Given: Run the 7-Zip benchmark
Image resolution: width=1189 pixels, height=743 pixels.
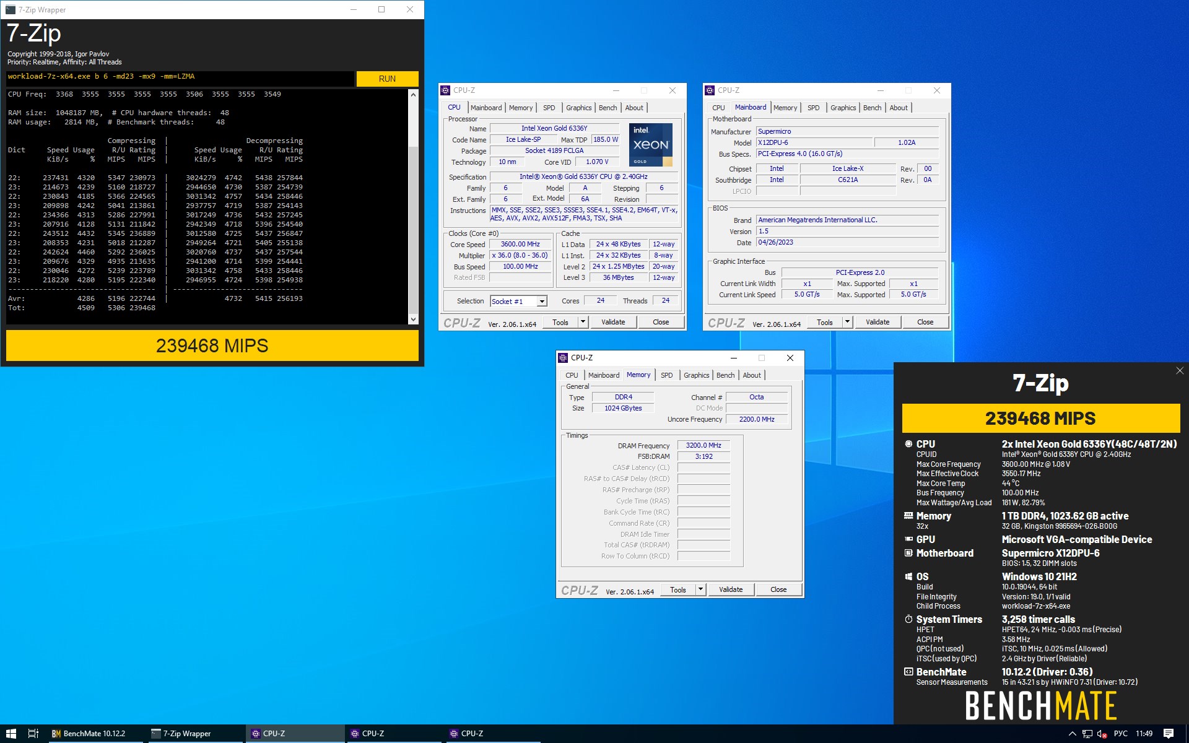Looking at the screenshot, I should tap(387, 79).
